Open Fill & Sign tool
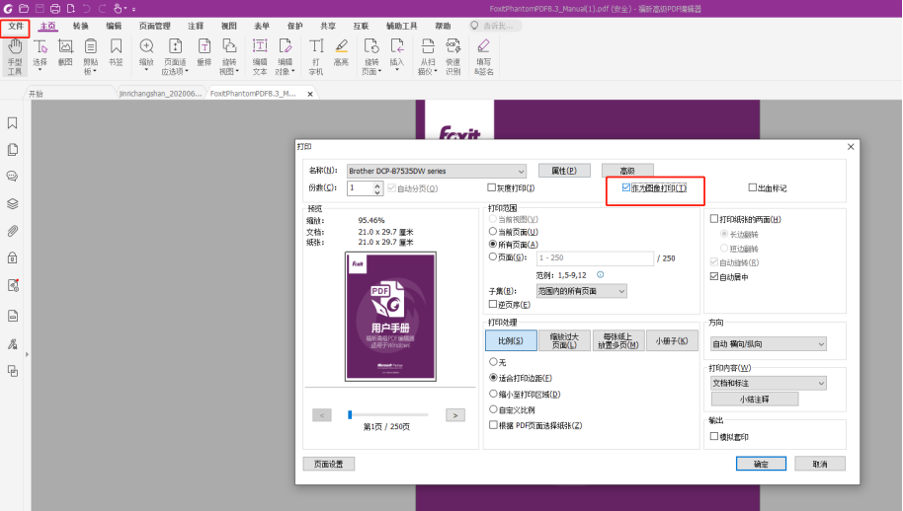This screenshot has height=511, width=903. pos(484,56)
